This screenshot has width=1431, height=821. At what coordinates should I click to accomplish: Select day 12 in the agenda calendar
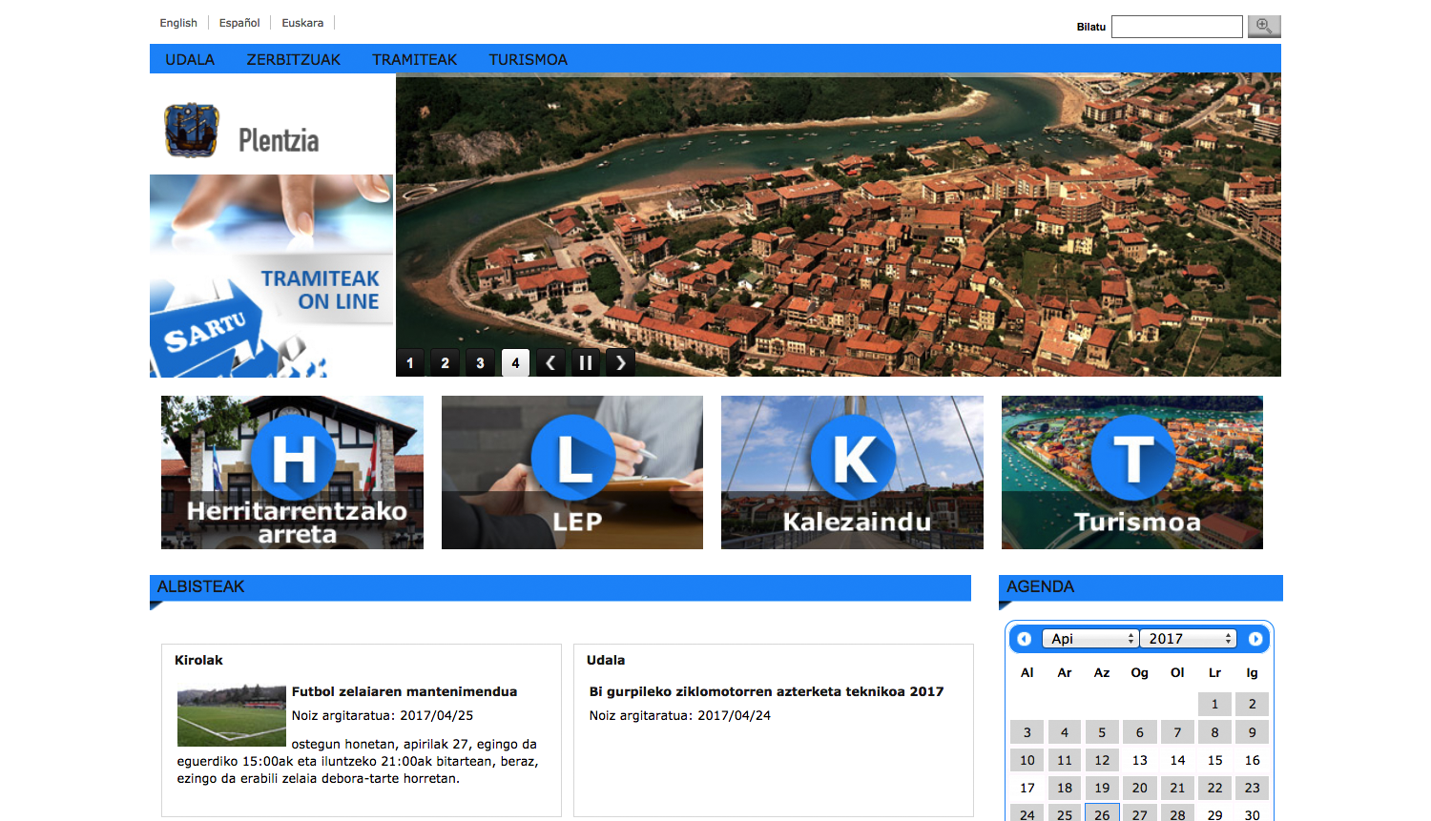coord(1102,760)
